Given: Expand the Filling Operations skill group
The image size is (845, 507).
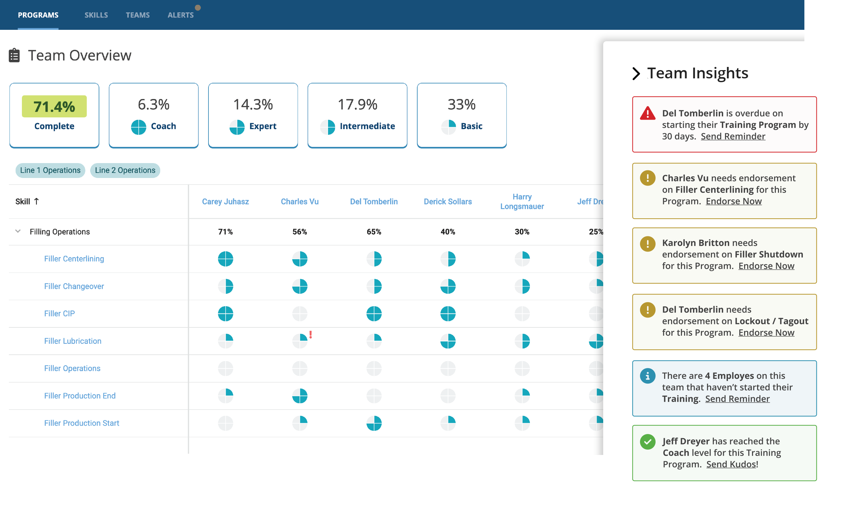Looking at the screenshot, I should point(17,232).
